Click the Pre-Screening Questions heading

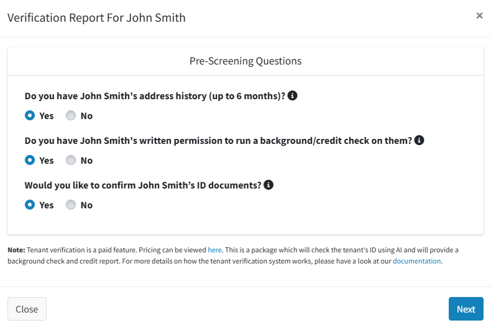point(245,61)
